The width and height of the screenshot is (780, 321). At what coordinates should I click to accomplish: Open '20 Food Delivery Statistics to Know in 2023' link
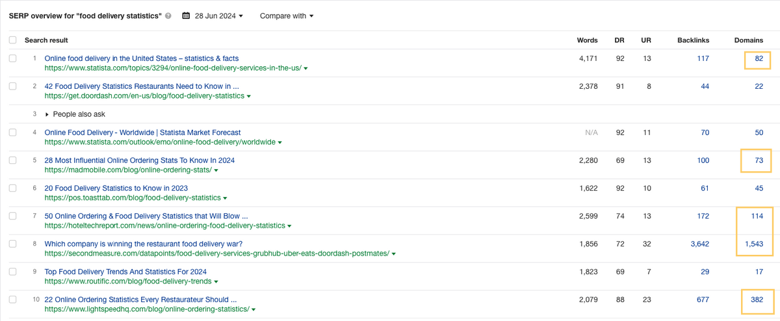click(116, 188)
